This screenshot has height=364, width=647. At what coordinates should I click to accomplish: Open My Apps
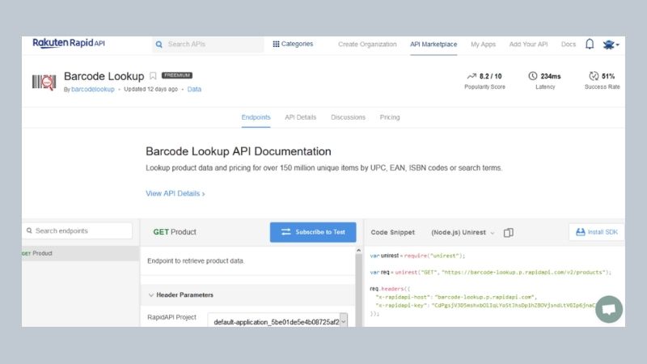click(x=483, y=44)
